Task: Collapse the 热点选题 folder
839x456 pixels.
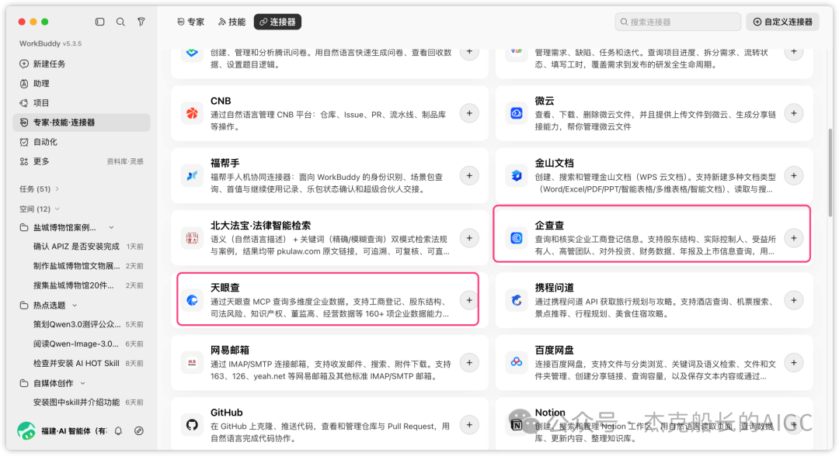Action: (x=75, y=306)
